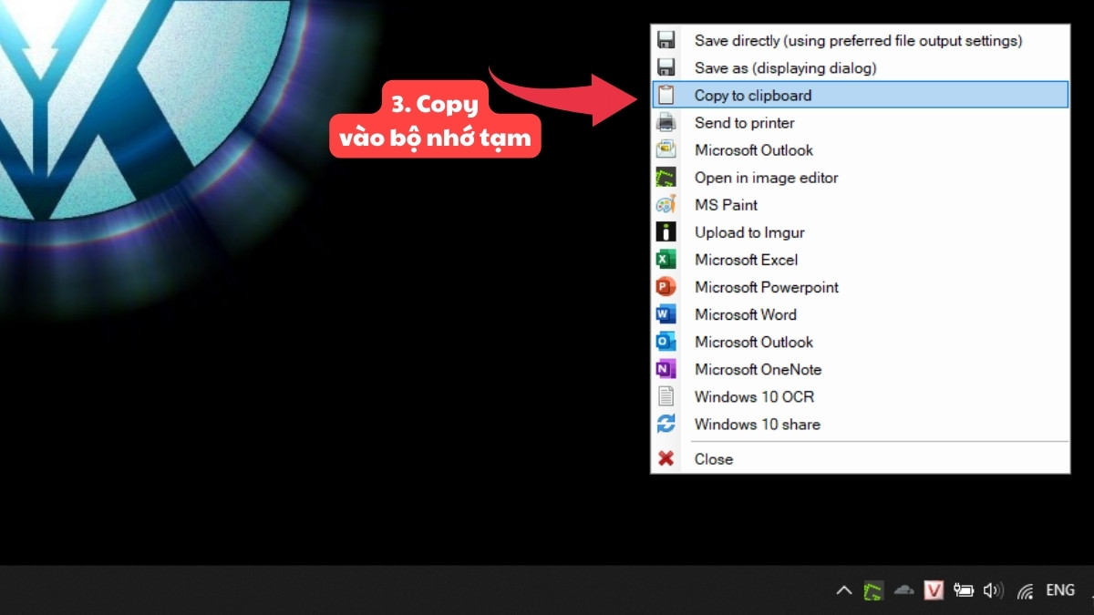This screenshot has height=615, width=1094.
Task: Open battery status from the taskbar
Action: [964, 590]
